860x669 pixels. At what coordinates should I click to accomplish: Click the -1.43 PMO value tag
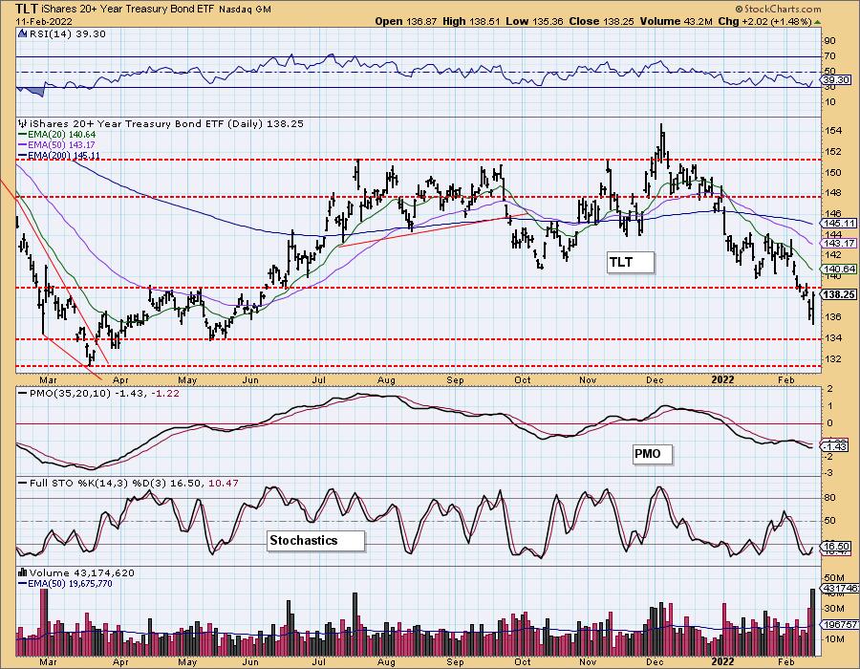(837, 447)
